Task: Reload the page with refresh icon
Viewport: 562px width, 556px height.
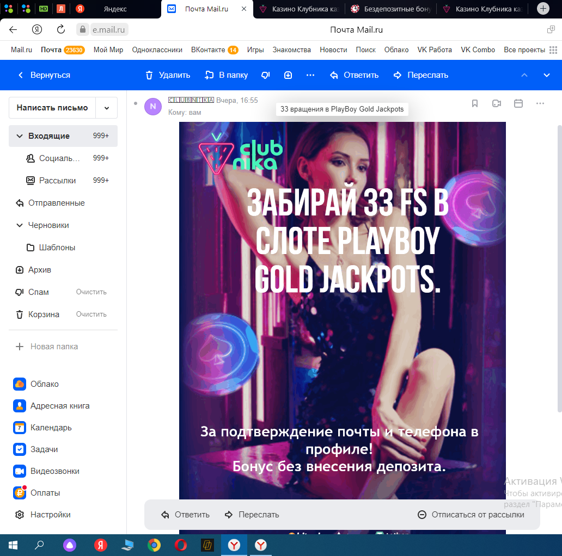Action: click(61, 29)
